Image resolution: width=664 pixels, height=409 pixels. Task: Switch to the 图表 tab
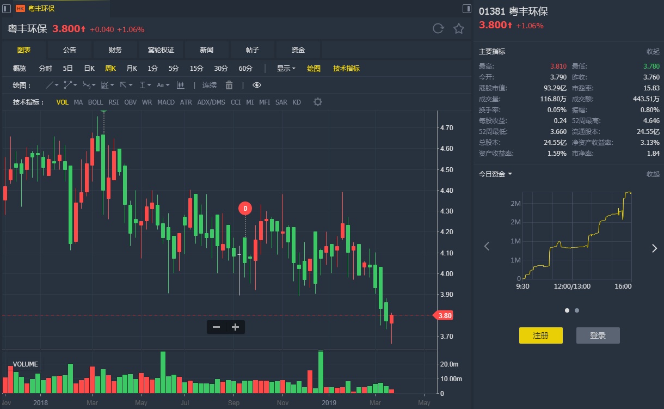click(x=24, y=50)
